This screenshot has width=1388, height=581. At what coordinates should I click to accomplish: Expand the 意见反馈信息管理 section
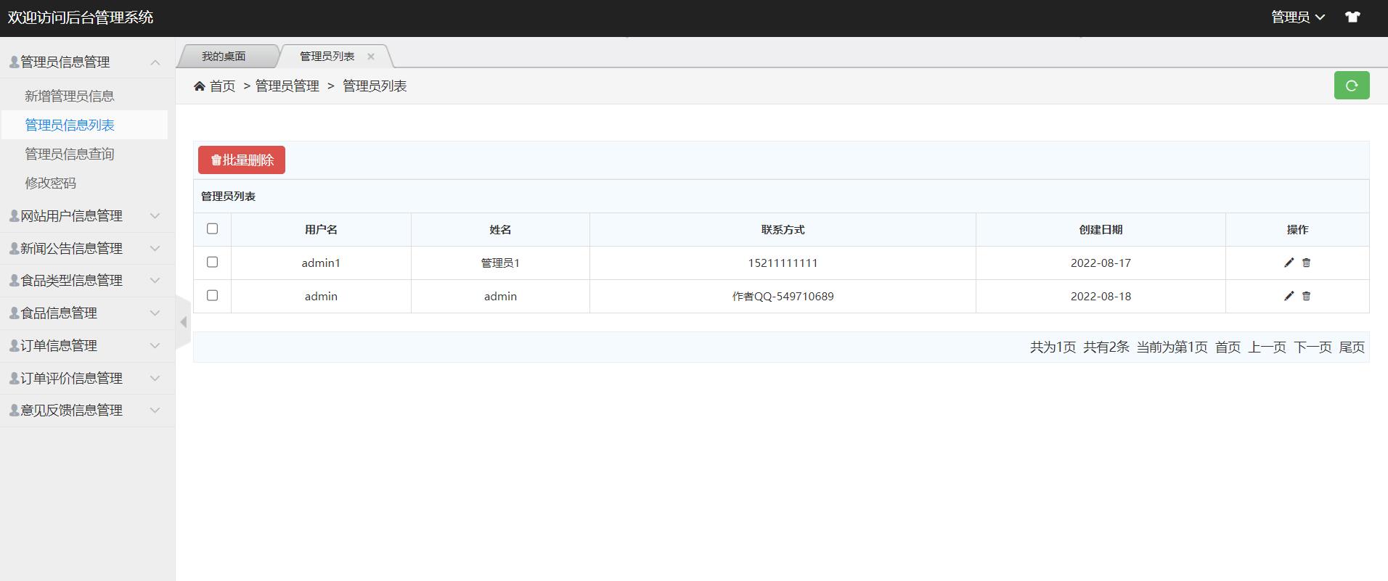[87, 410]
